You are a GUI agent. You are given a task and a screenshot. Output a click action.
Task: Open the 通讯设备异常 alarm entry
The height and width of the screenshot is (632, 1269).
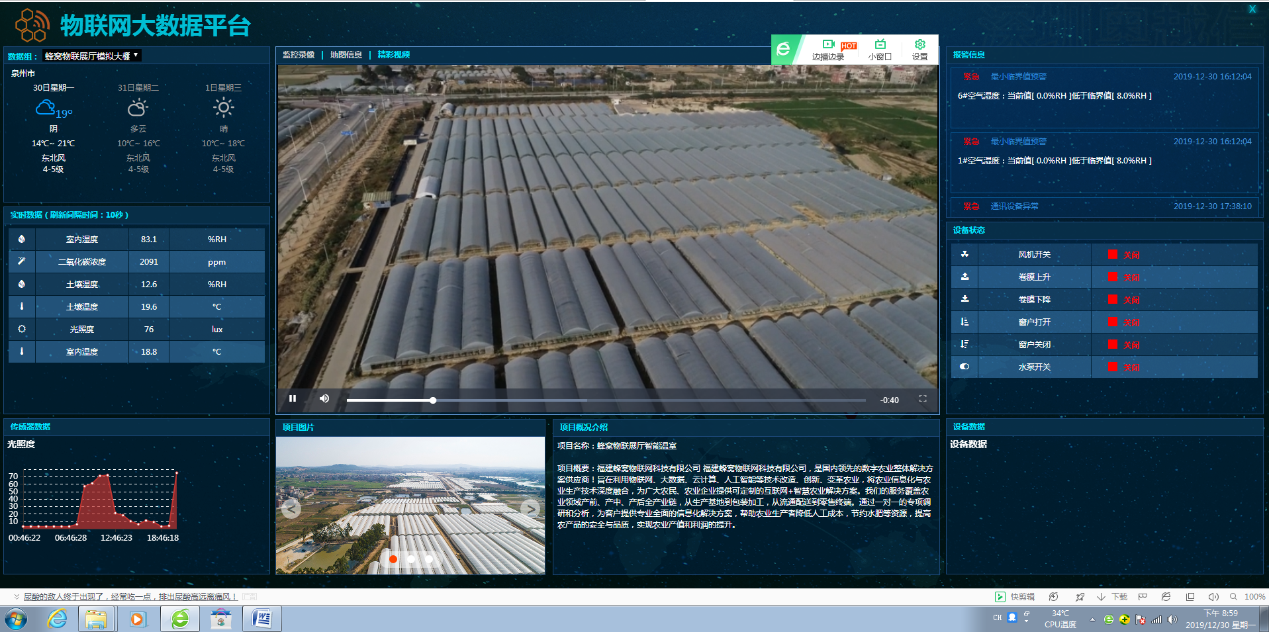coord(1104,206)
